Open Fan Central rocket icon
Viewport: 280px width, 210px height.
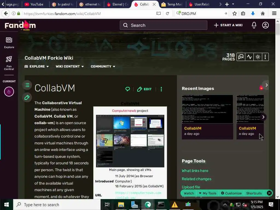[x=9, y=63]
